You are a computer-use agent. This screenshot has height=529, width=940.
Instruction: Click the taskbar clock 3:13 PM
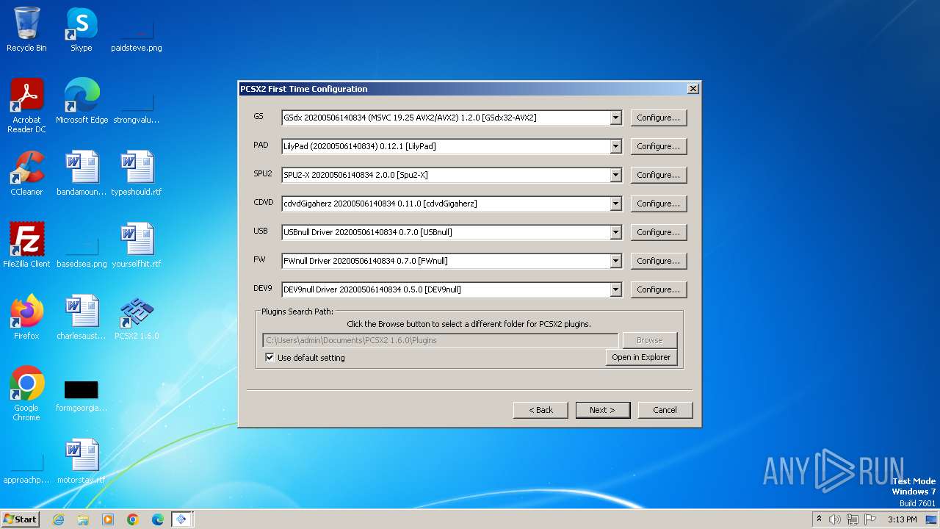(x=902, y=519)
